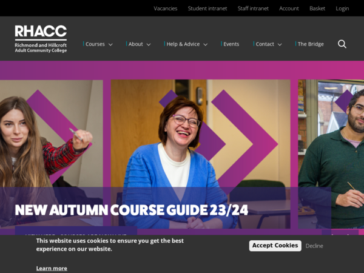Expand the Courses dropdown chevron
364x273 pixels.
coord(111,44)
